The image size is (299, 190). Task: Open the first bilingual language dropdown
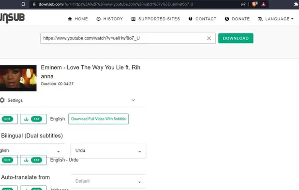(32, 151)
